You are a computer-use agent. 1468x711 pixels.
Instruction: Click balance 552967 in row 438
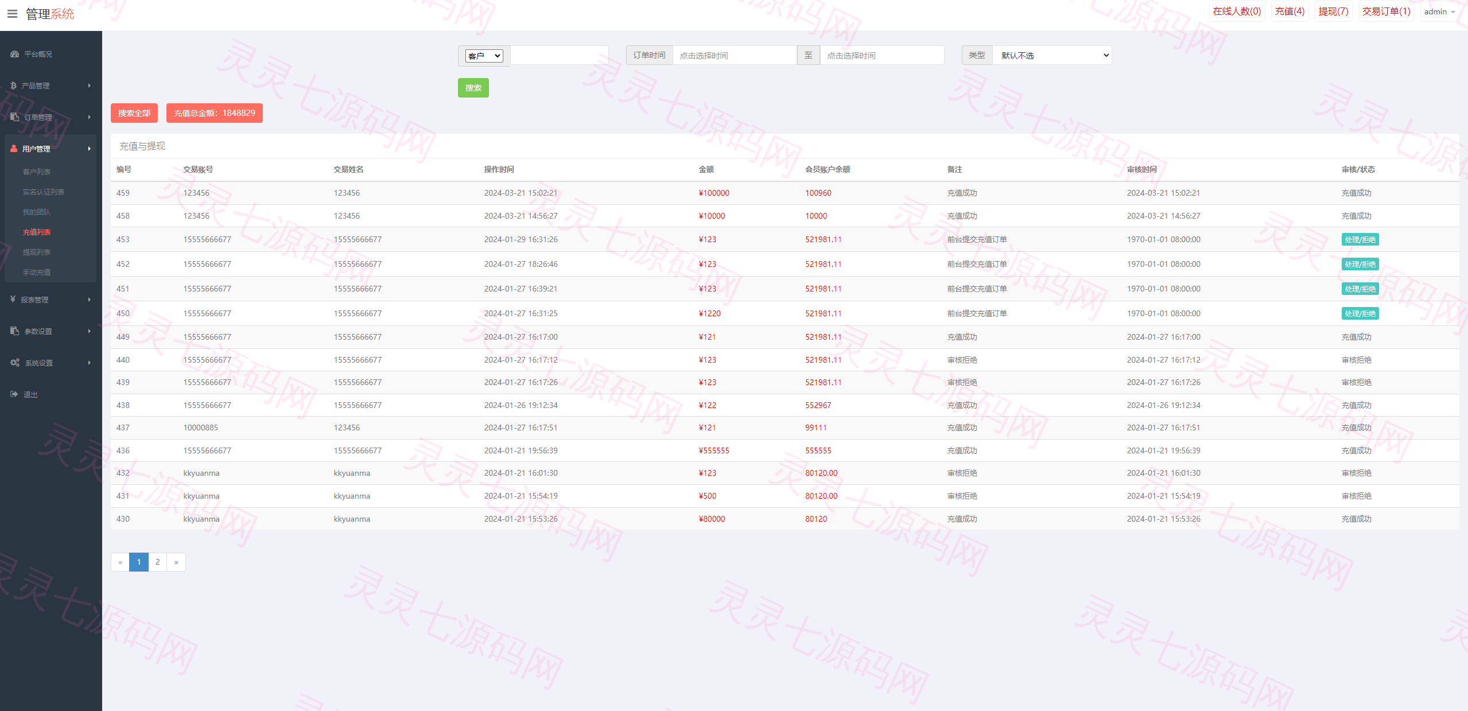click(x=818, y=405)
